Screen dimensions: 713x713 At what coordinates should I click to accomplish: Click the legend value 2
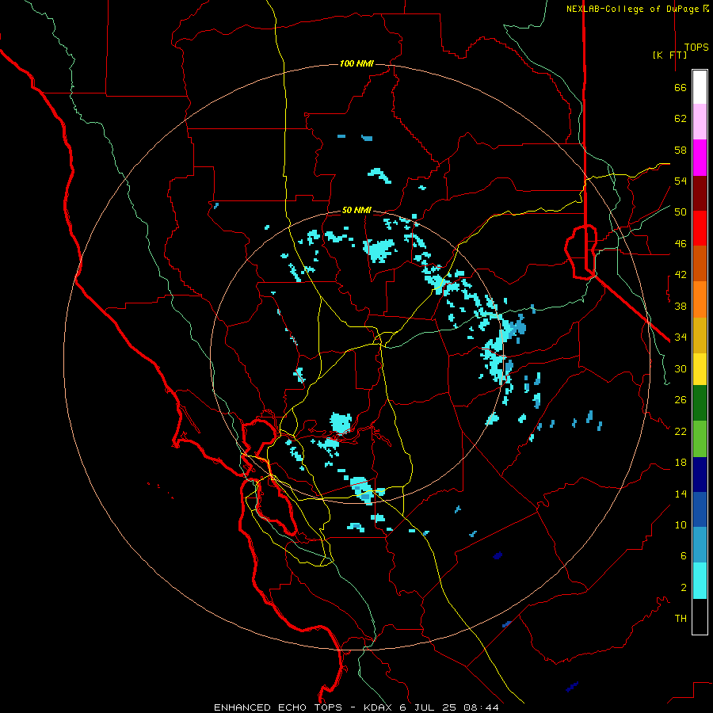tap(684, 588)
